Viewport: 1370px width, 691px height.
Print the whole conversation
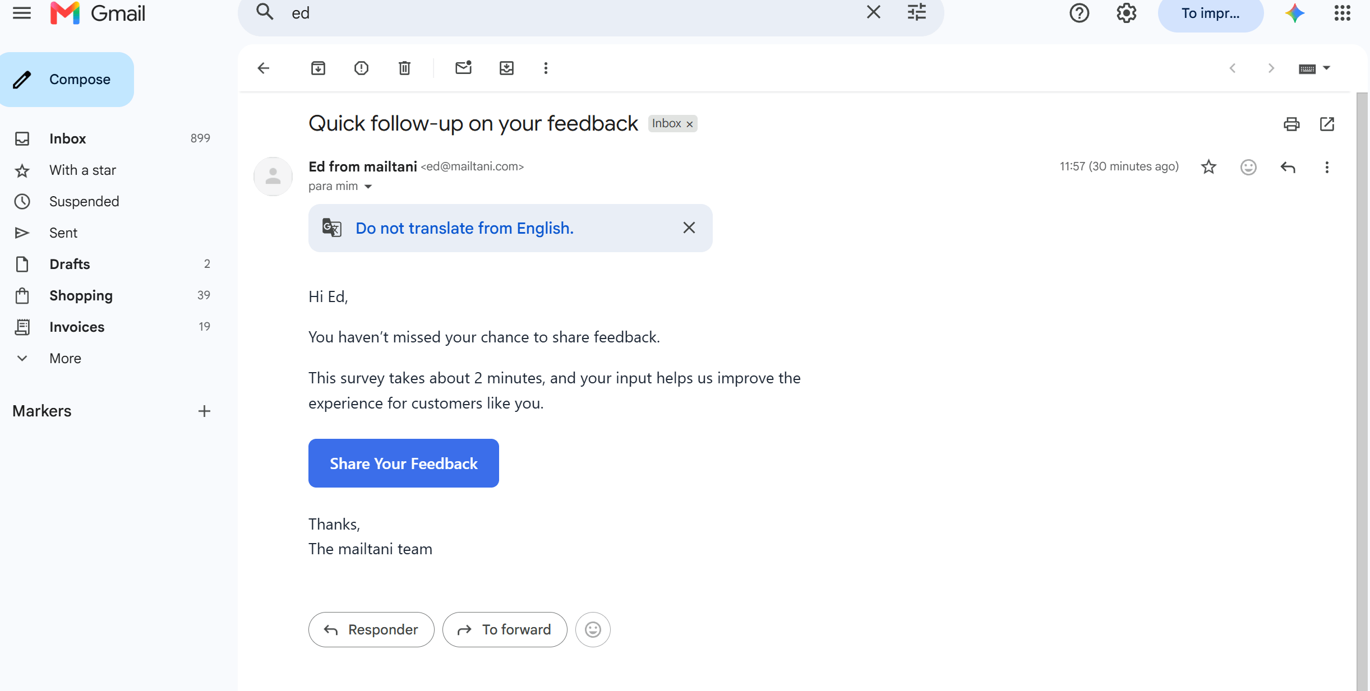click(1291, 124)
